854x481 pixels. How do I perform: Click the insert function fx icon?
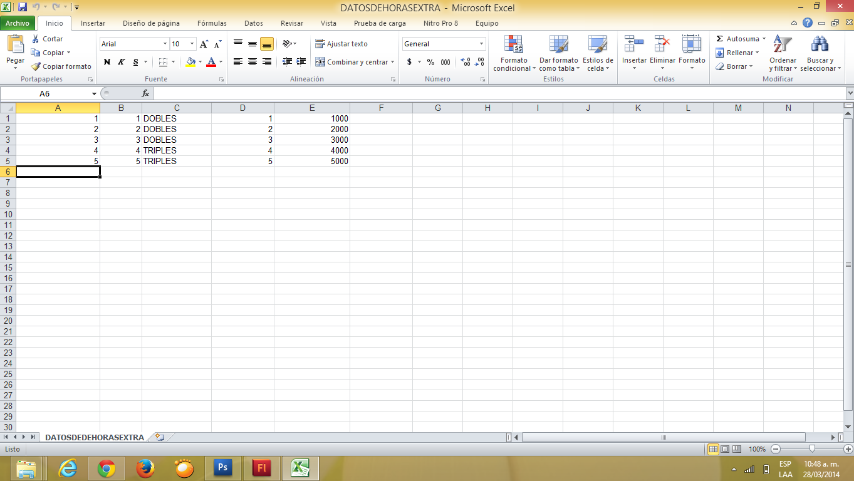coord(145,93)
